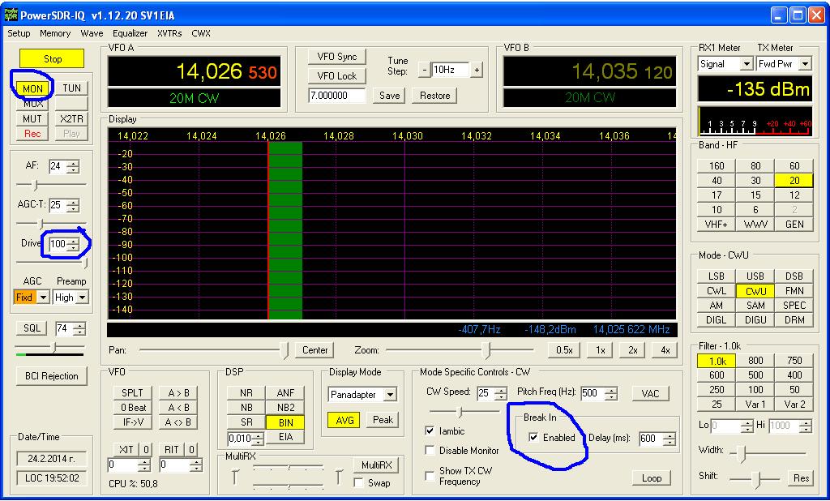Select the 1.0k filter
830x501 pixels.
717,361
